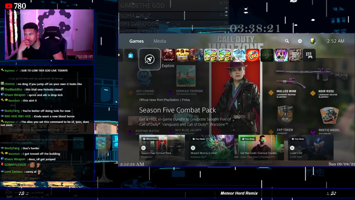This screenshot has height=200, width=355.
Task: Click the Lord Zamasu chat username
Action: click(13, 172)
